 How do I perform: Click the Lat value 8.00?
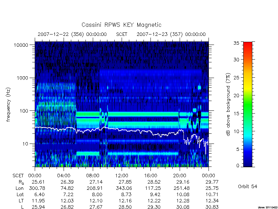click(98, 195)
